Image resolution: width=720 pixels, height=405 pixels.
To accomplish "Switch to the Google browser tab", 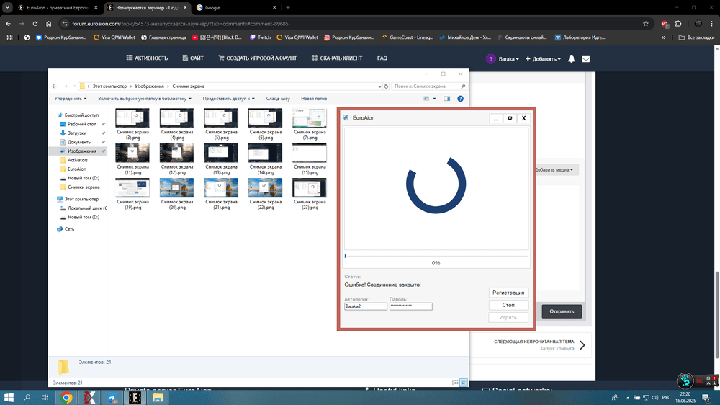I will [x=212, y=8].
